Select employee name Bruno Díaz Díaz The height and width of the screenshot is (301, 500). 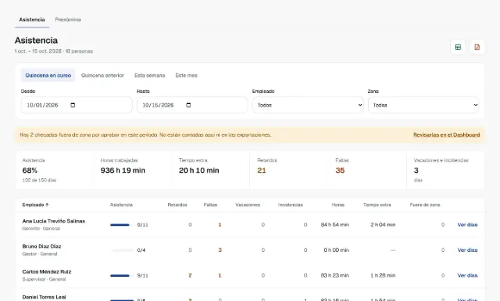(42, 246)
